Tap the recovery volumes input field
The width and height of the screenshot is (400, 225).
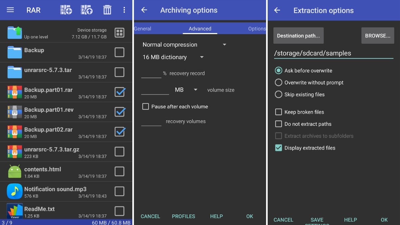tap(151, 121)
